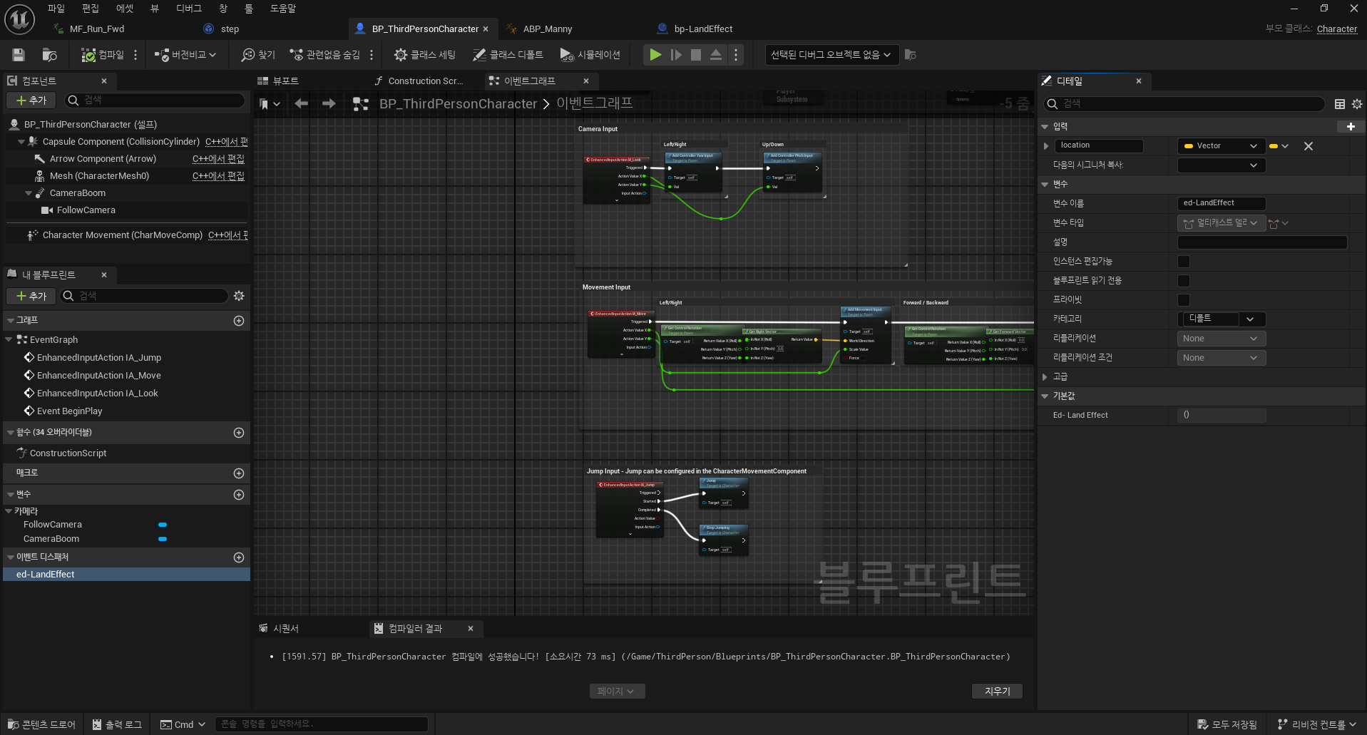Click the Simulation (시뮬레이션) button
The width and height of the screenshot is (1367, 735).
point(590,55)
